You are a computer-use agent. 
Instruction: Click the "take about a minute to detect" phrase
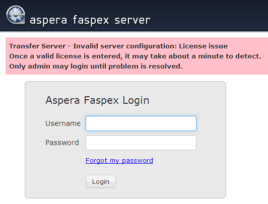pos(206,56)
